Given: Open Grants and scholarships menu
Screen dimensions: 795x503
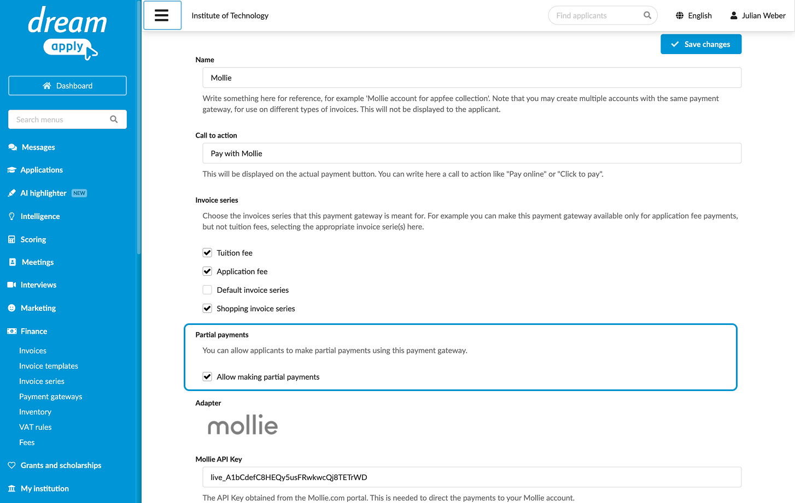Looking at the screenshot, I should click(61, 465).
